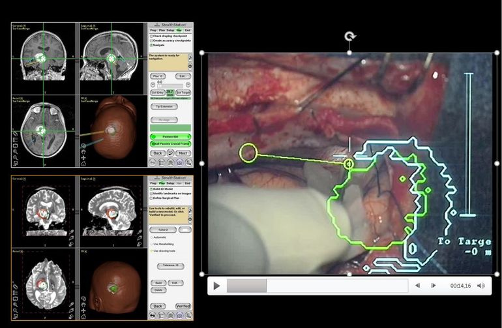Step the video back one frame
This screenshot has height=328, width=502.
click(417, 286)
